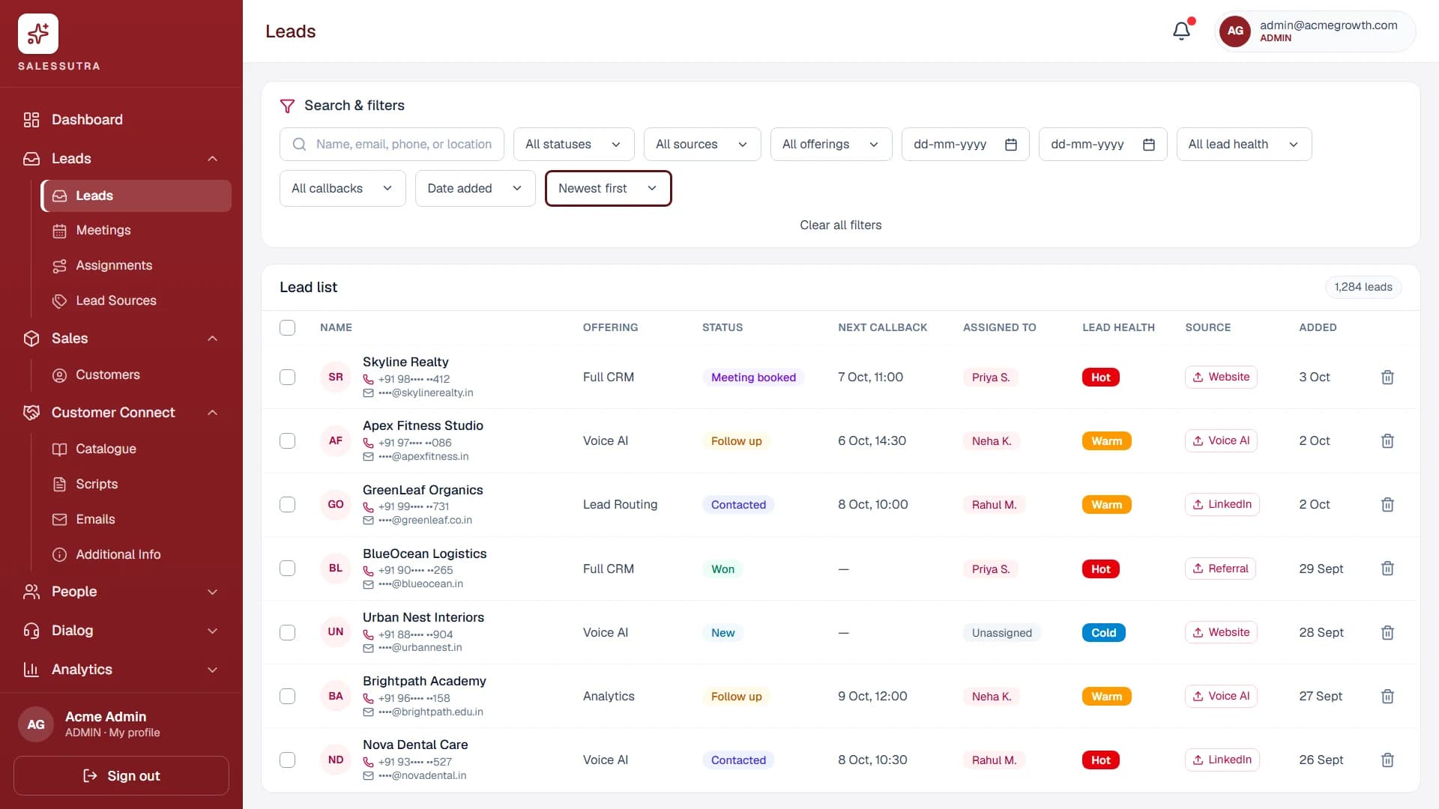Remove BlueOcean Logistics via trash icon

(x=1387, y=569)
